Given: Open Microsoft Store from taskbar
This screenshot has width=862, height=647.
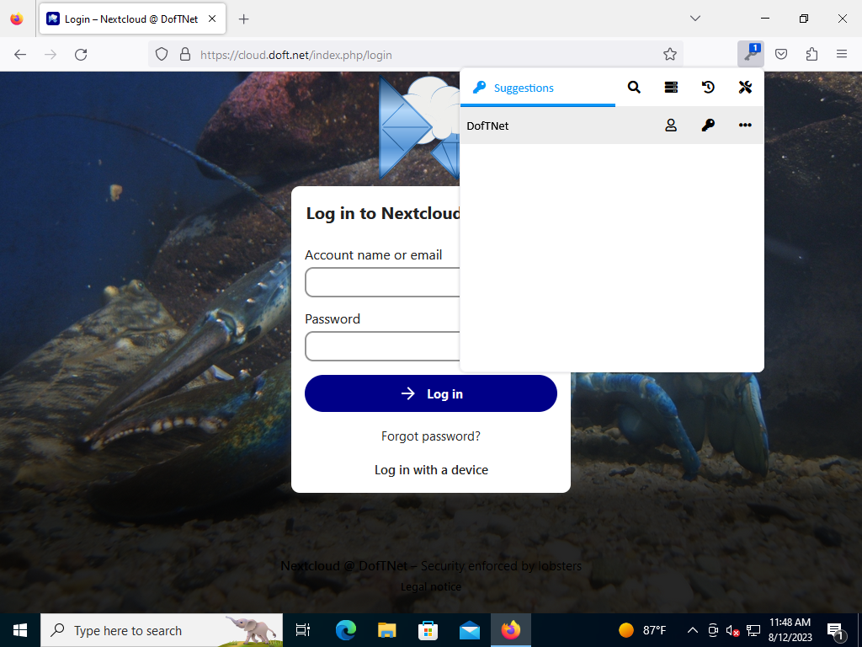Looking at the screenshot, I should click(x=428, y=630).
